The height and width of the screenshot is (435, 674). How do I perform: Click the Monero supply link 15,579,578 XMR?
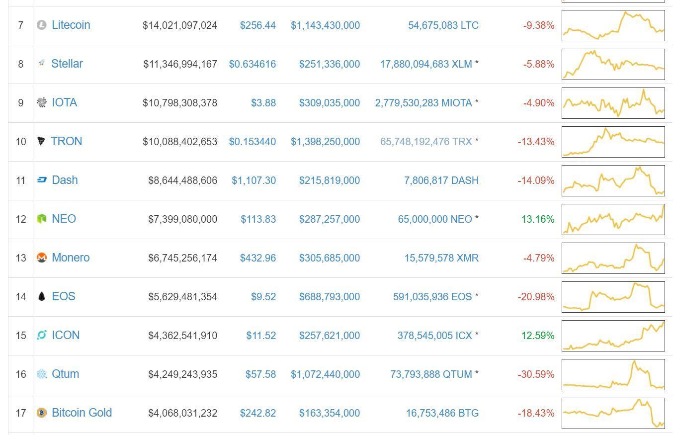(x=442, y=258)
